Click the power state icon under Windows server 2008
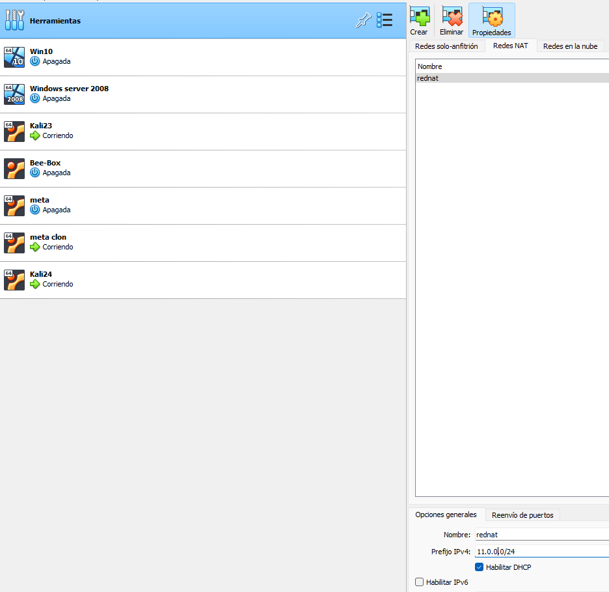Image resolution: width=609 pixels, height=592 pixels. (x=35, y=98)
